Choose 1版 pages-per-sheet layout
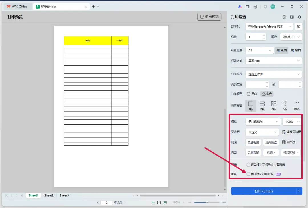The height and width of the screenshot is (208, 308). tap(251, 106)
